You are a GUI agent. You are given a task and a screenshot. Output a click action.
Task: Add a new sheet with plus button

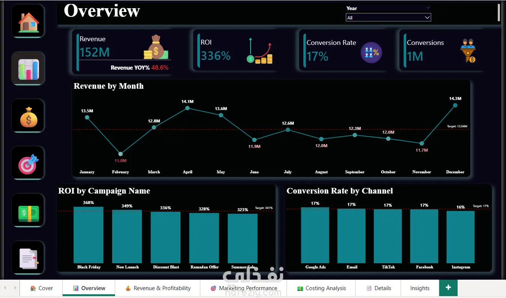(448, 288)
